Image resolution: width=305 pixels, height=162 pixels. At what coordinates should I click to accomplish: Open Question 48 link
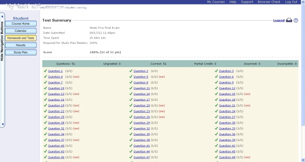pos(227,158)
